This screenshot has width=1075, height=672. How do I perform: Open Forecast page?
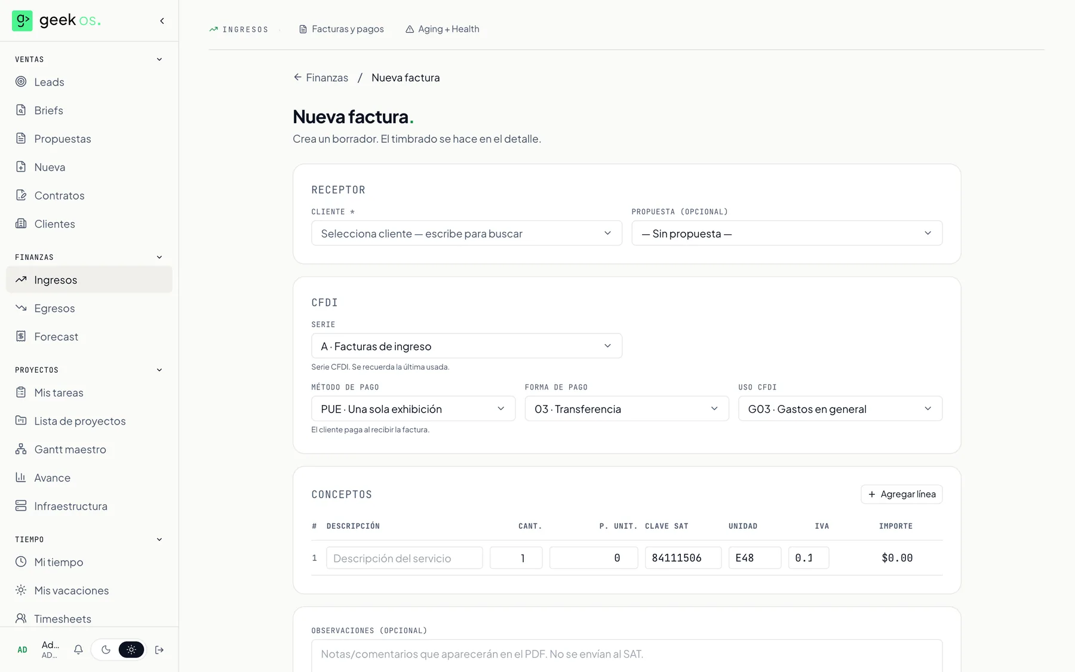tap(89, 336)
